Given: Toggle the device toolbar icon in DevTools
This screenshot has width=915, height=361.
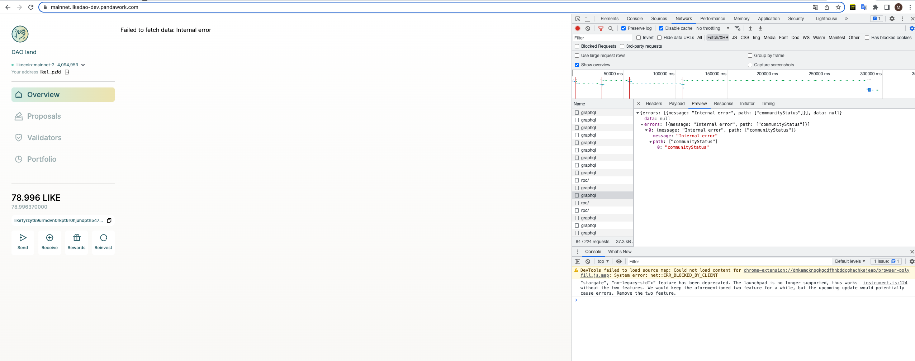Looking at the screenshot, I should pos(587,19).
